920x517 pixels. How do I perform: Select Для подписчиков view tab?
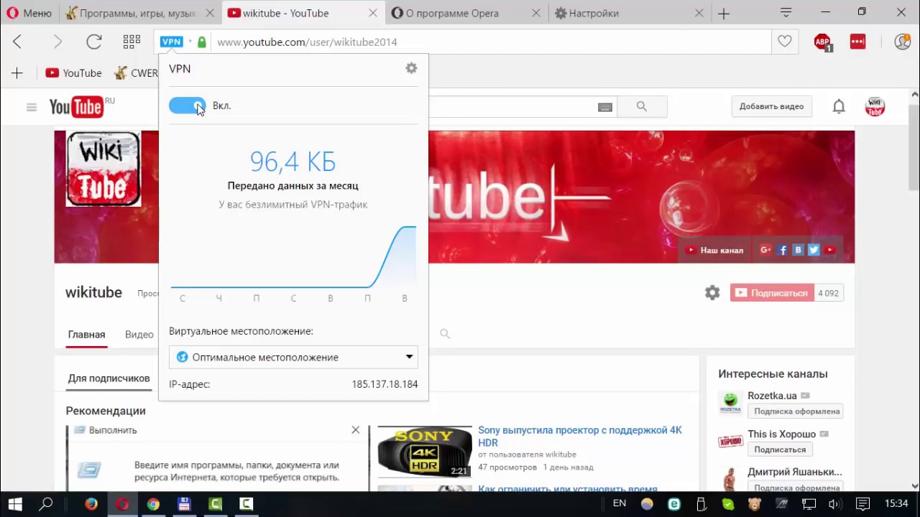(109, 378)
